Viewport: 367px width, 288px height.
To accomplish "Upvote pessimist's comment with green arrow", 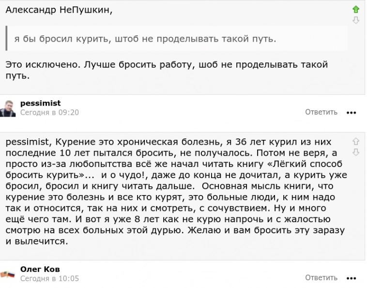I will (356, 10).
